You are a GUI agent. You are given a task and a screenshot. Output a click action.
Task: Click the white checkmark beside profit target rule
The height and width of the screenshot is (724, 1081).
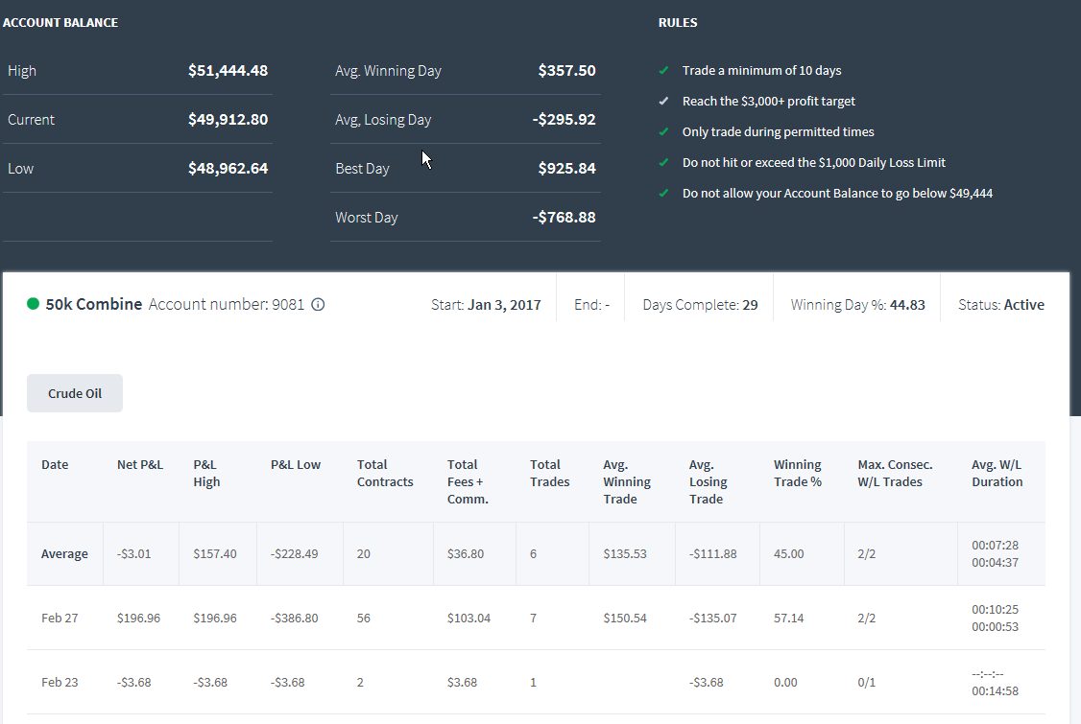pyautogui.click(x=664, y=102)
